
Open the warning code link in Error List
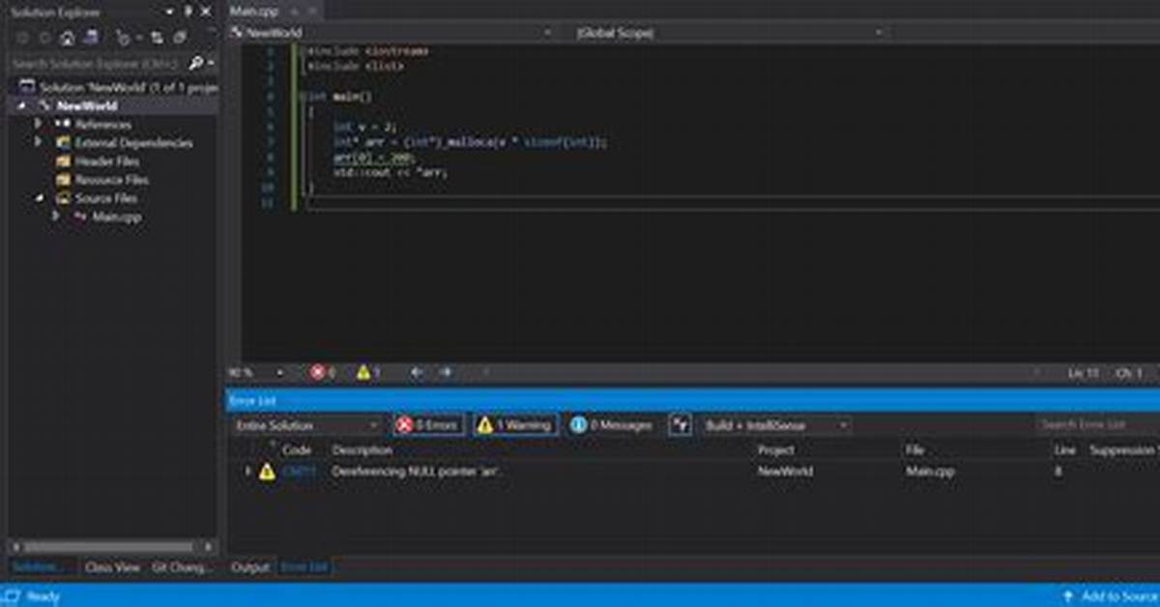299,472
